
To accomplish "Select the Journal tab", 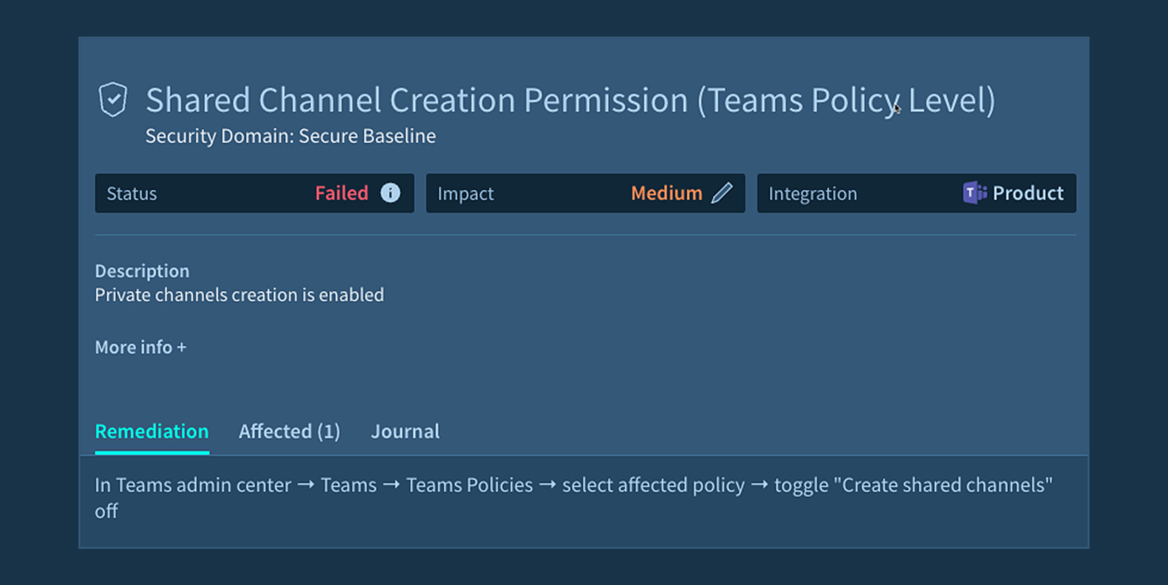I will [x=405, y=431].
